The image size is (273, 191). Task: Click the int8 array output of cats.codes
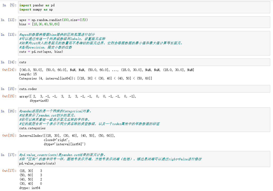(x=78, y=98)
